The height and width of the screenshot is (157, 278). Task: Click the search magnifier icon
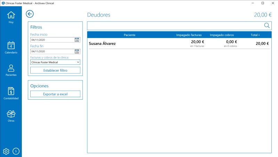pos(267,26)
